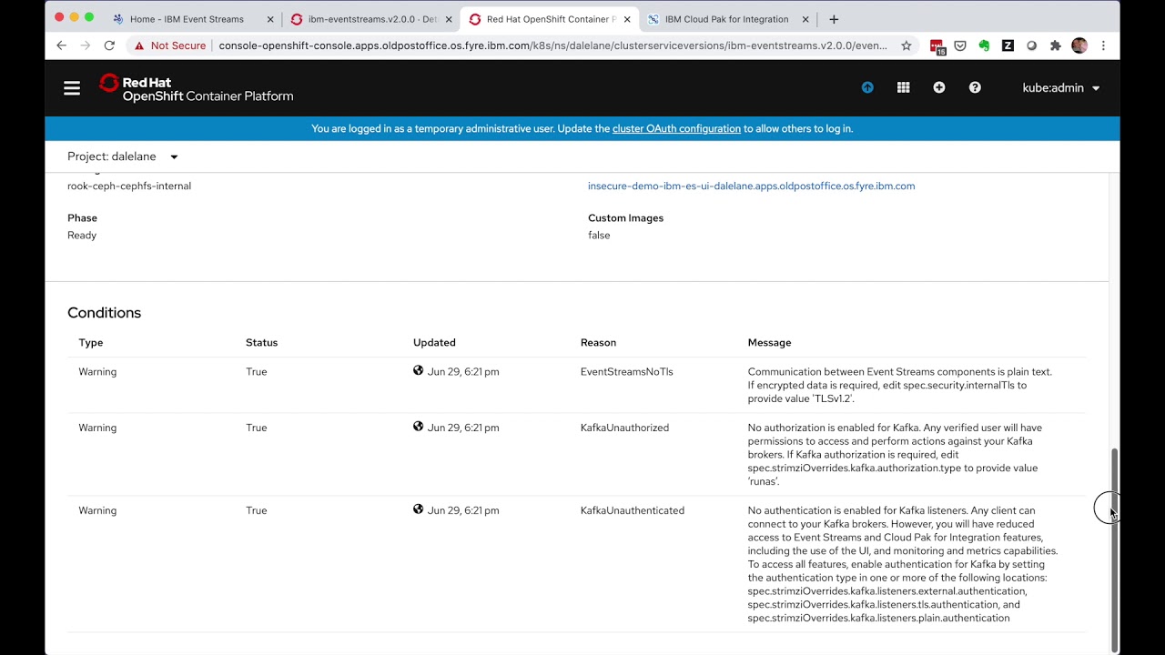This screenshot has width=1165, height=655.
Task: Open the cluster OAuth configuration link
Action: tap(676, 129)
